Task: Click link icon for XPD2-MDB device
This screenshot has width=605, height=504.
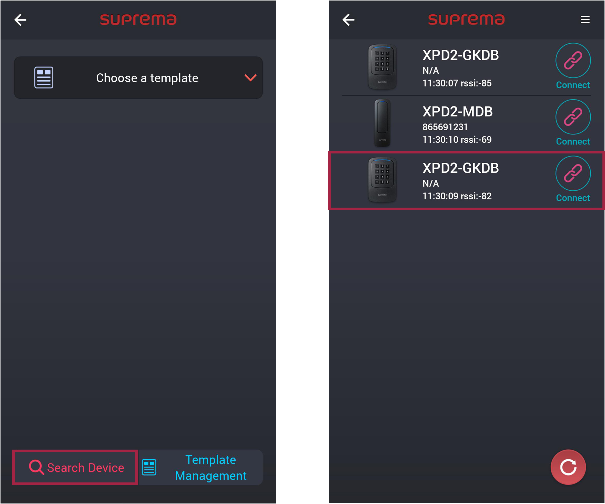Action: tap(573, 117)
